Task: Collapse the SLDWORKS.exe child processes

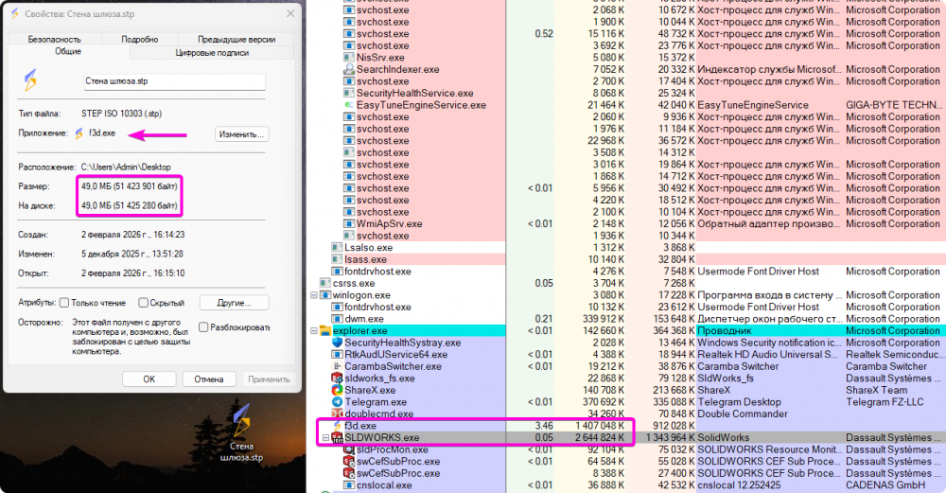Action: (326, 438)
